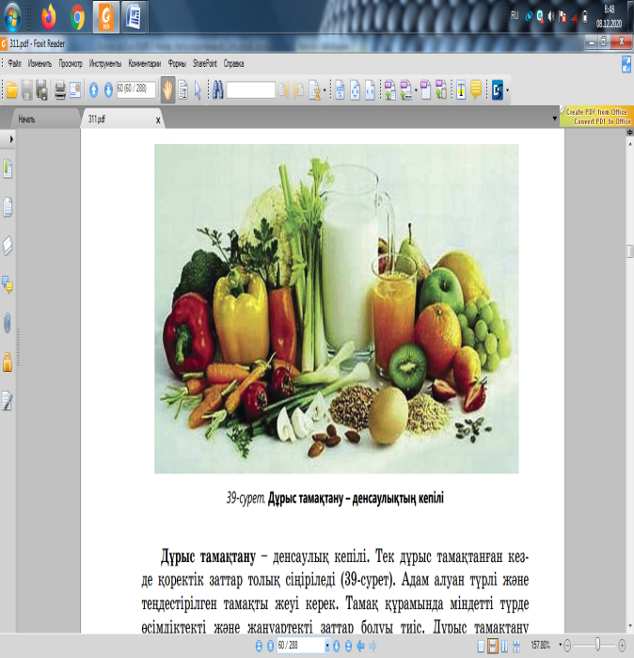Click the yellow note comment icon

pyautogui.click(x=476, y=89)
